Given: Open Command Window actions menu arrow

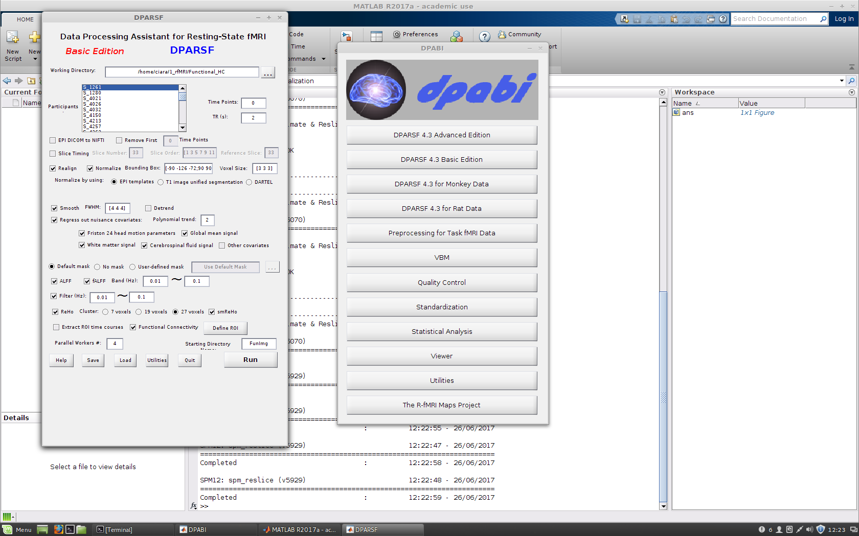Looking at the screenshot, I should click(x=662, y=92).
